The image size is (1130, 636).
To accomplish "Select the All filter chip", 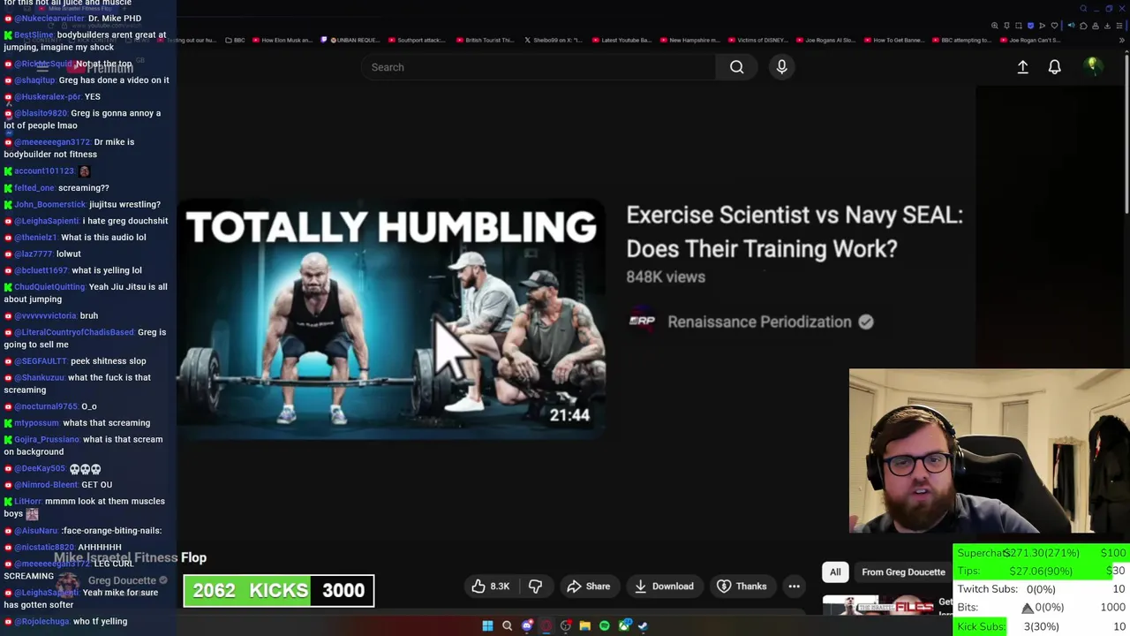I will click(x=835, y=572).
